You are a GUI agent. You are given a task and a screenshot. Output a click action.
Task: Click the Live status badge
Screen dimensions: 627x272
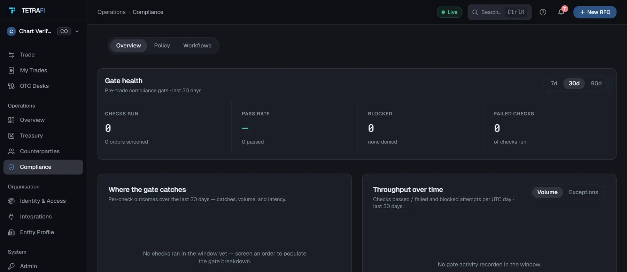[449, 12]
